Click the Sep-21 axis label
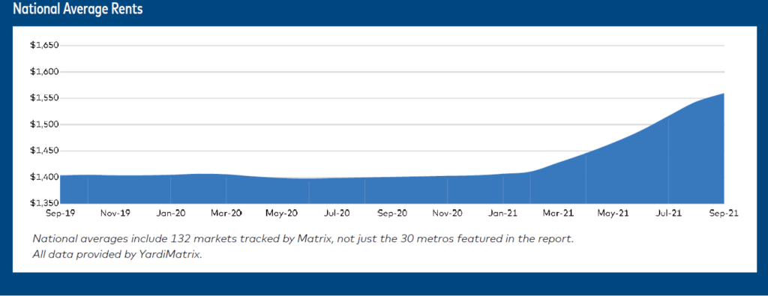Viewport: 768px width, 296px height. tap(725, 214)
